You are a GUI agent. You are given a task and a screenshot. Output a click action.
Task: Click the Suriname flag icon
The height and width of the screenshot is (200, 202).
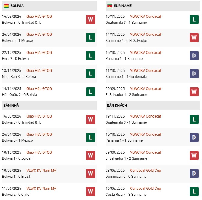[x=110, y=6]
